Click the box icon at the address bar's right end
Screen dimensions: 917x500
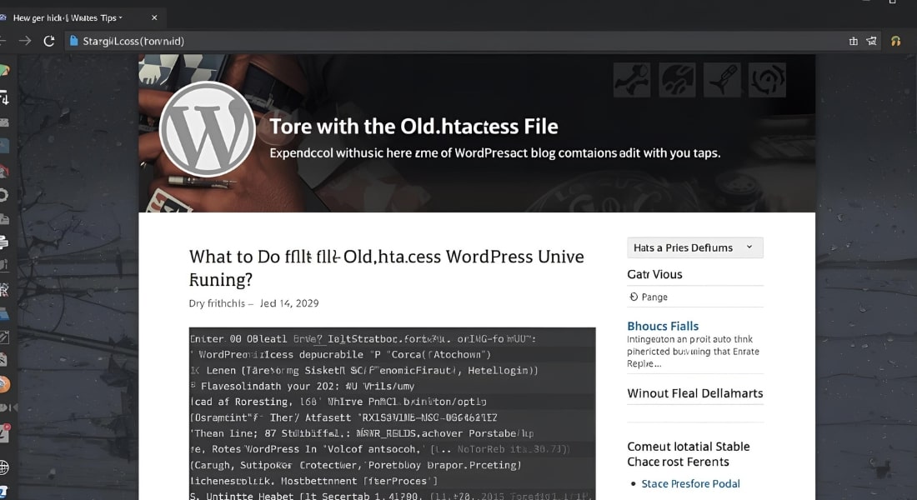[854, 41]
